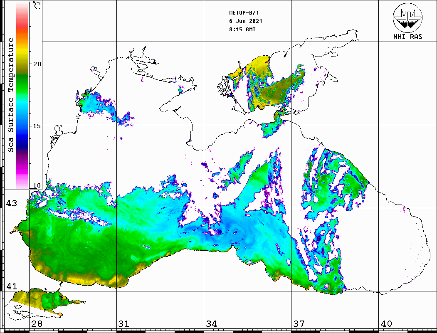
Task: Click longitude label 28
Action: (x=37, y=324)
